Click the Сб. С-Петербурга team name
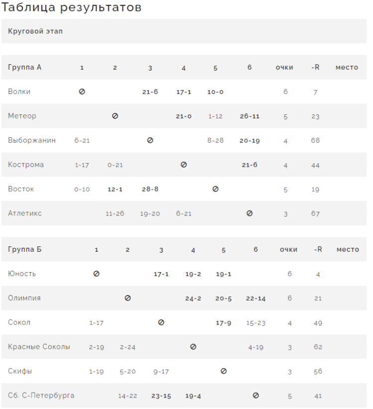 click(41, 396)
